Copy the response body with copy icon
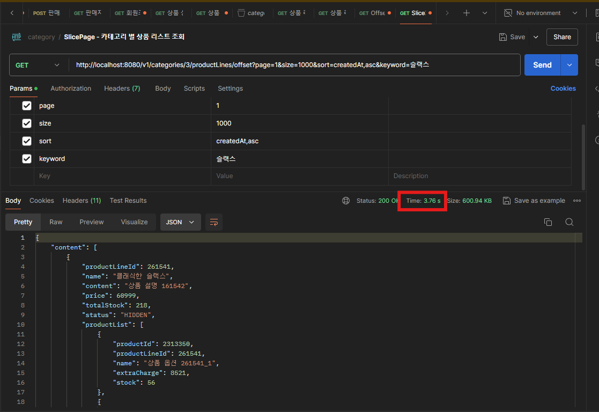Screen dimensions: 599x412 [548, 222]
